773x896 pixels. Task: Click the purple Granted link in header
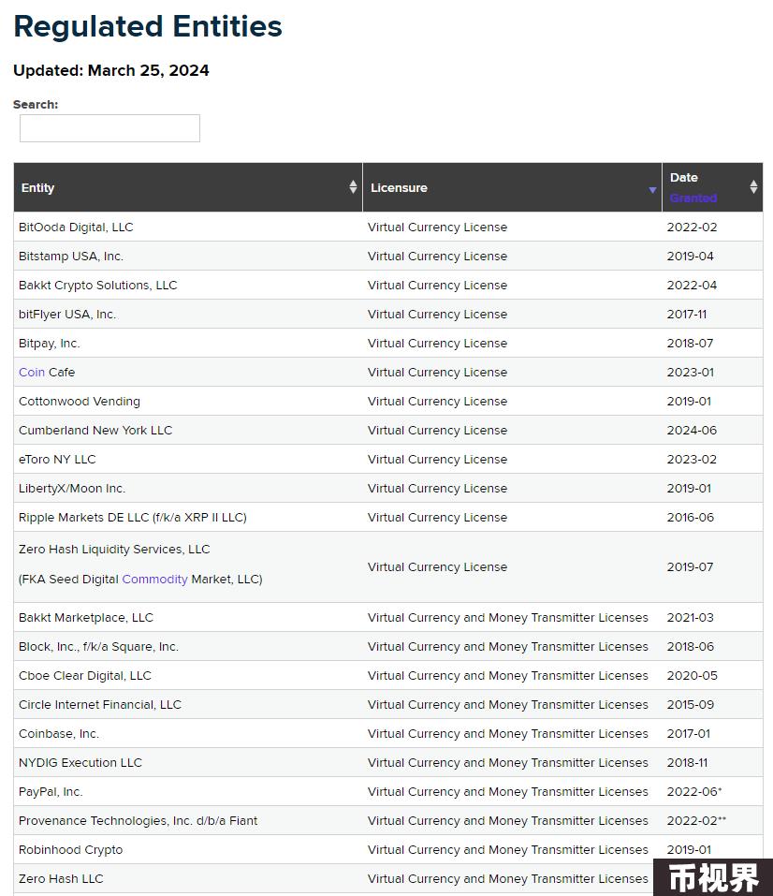[693, 198]
